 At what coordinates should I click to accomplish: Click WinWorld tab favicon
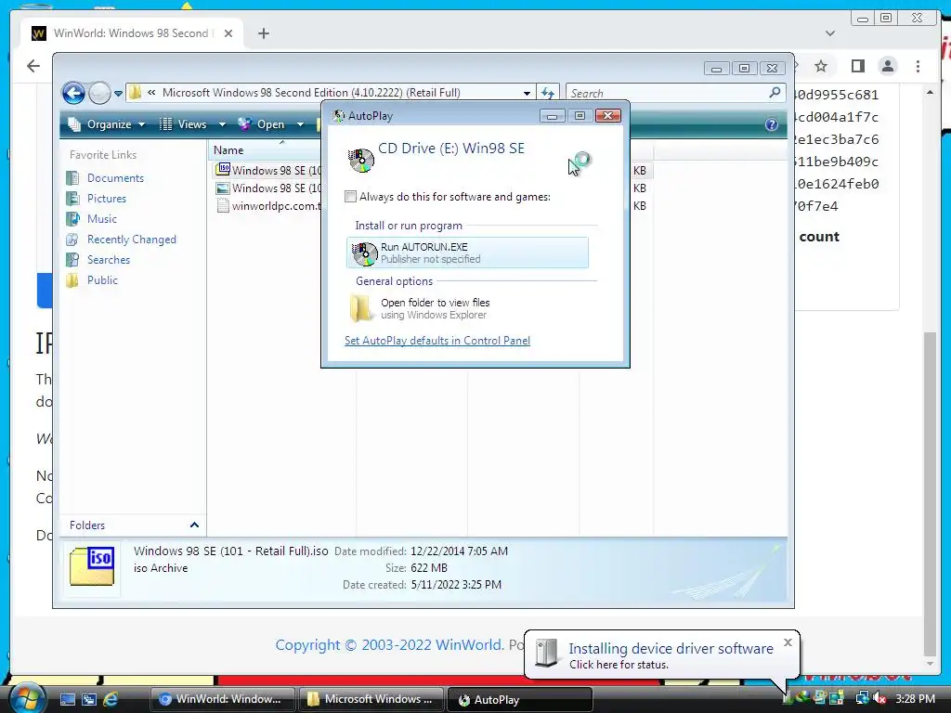coord(39,33)
